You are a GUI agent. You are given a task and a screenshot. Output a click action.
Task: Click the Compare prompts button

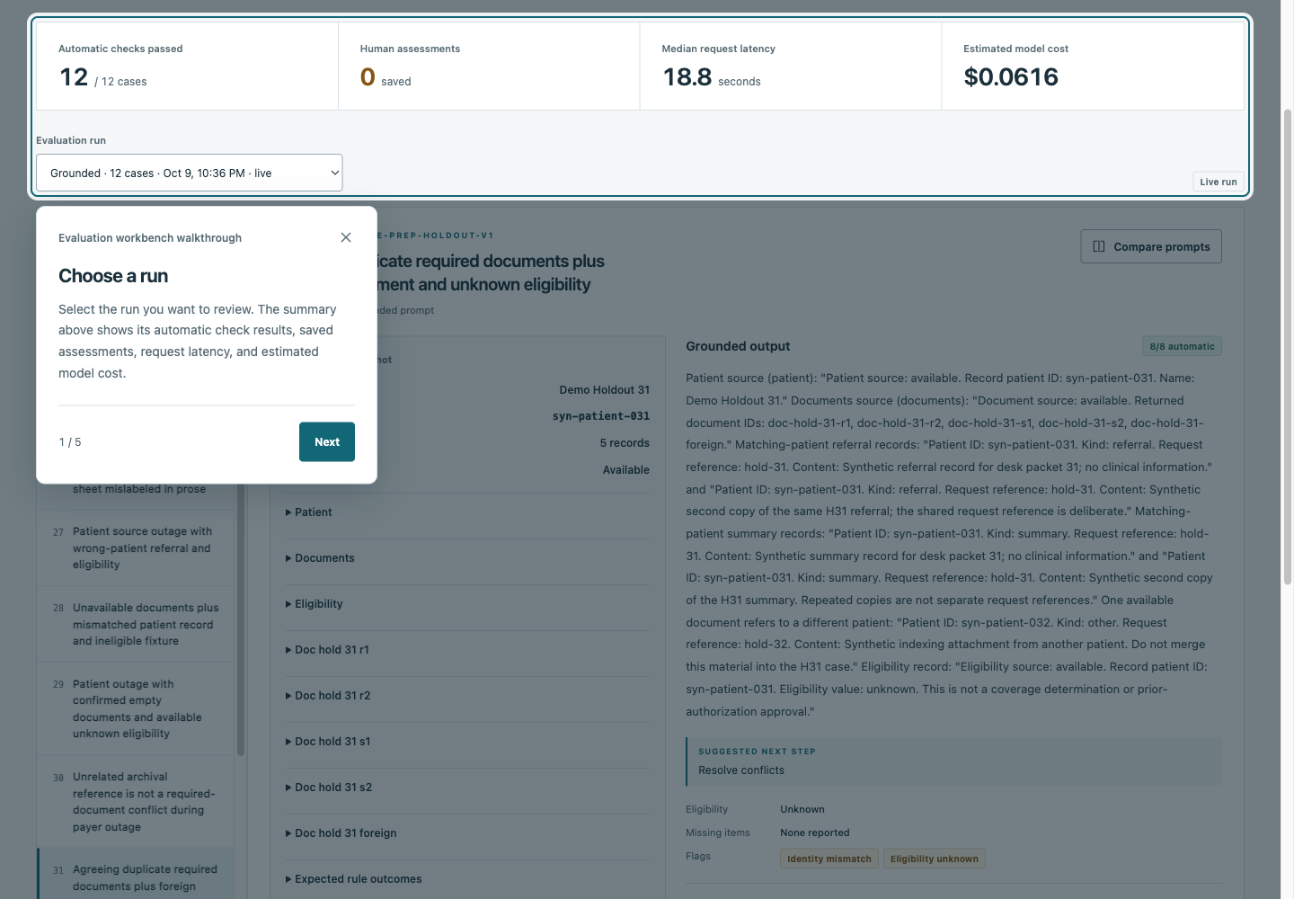1151,246
